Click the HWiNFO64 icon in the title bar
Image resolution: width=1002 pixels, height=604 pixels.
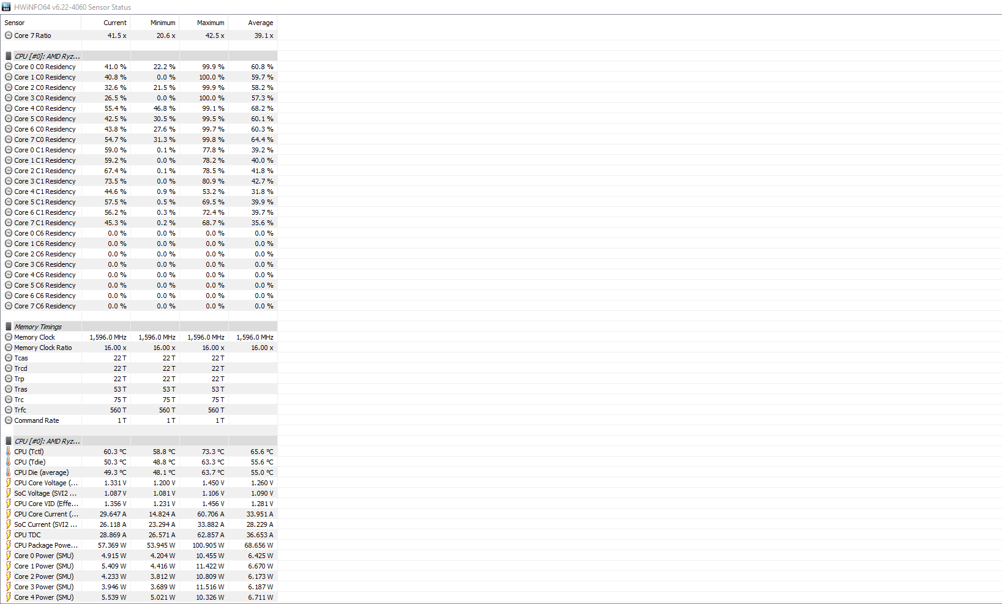click(x=6, y=7)
